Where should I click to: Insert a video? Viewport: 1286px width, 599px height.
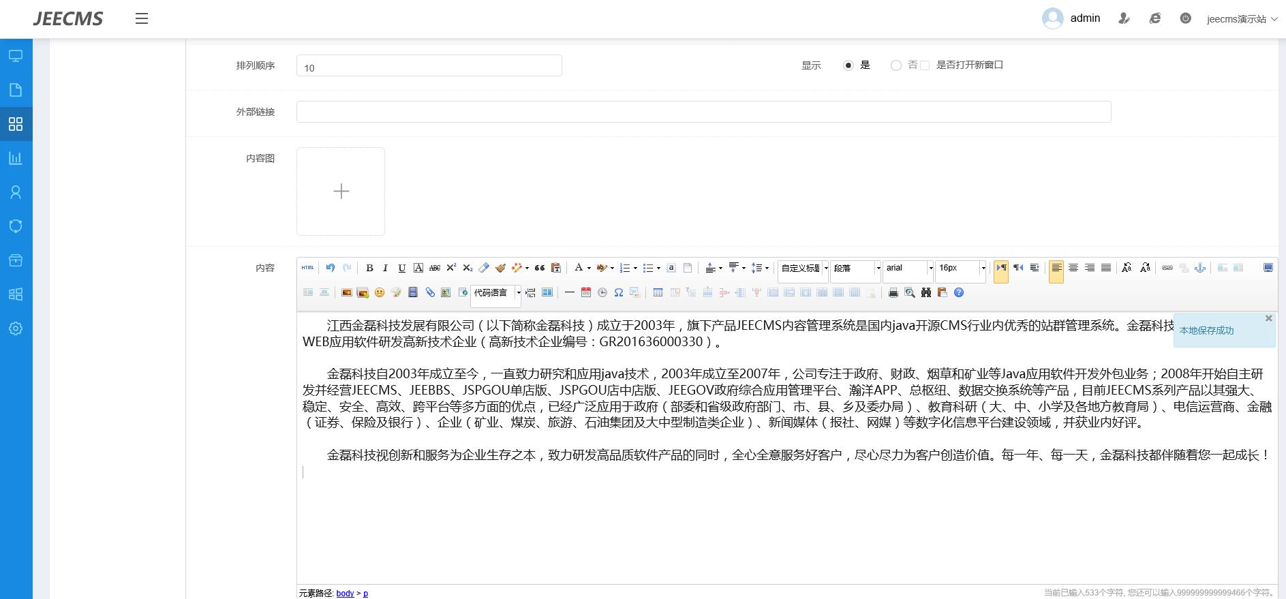coord(412,292)
